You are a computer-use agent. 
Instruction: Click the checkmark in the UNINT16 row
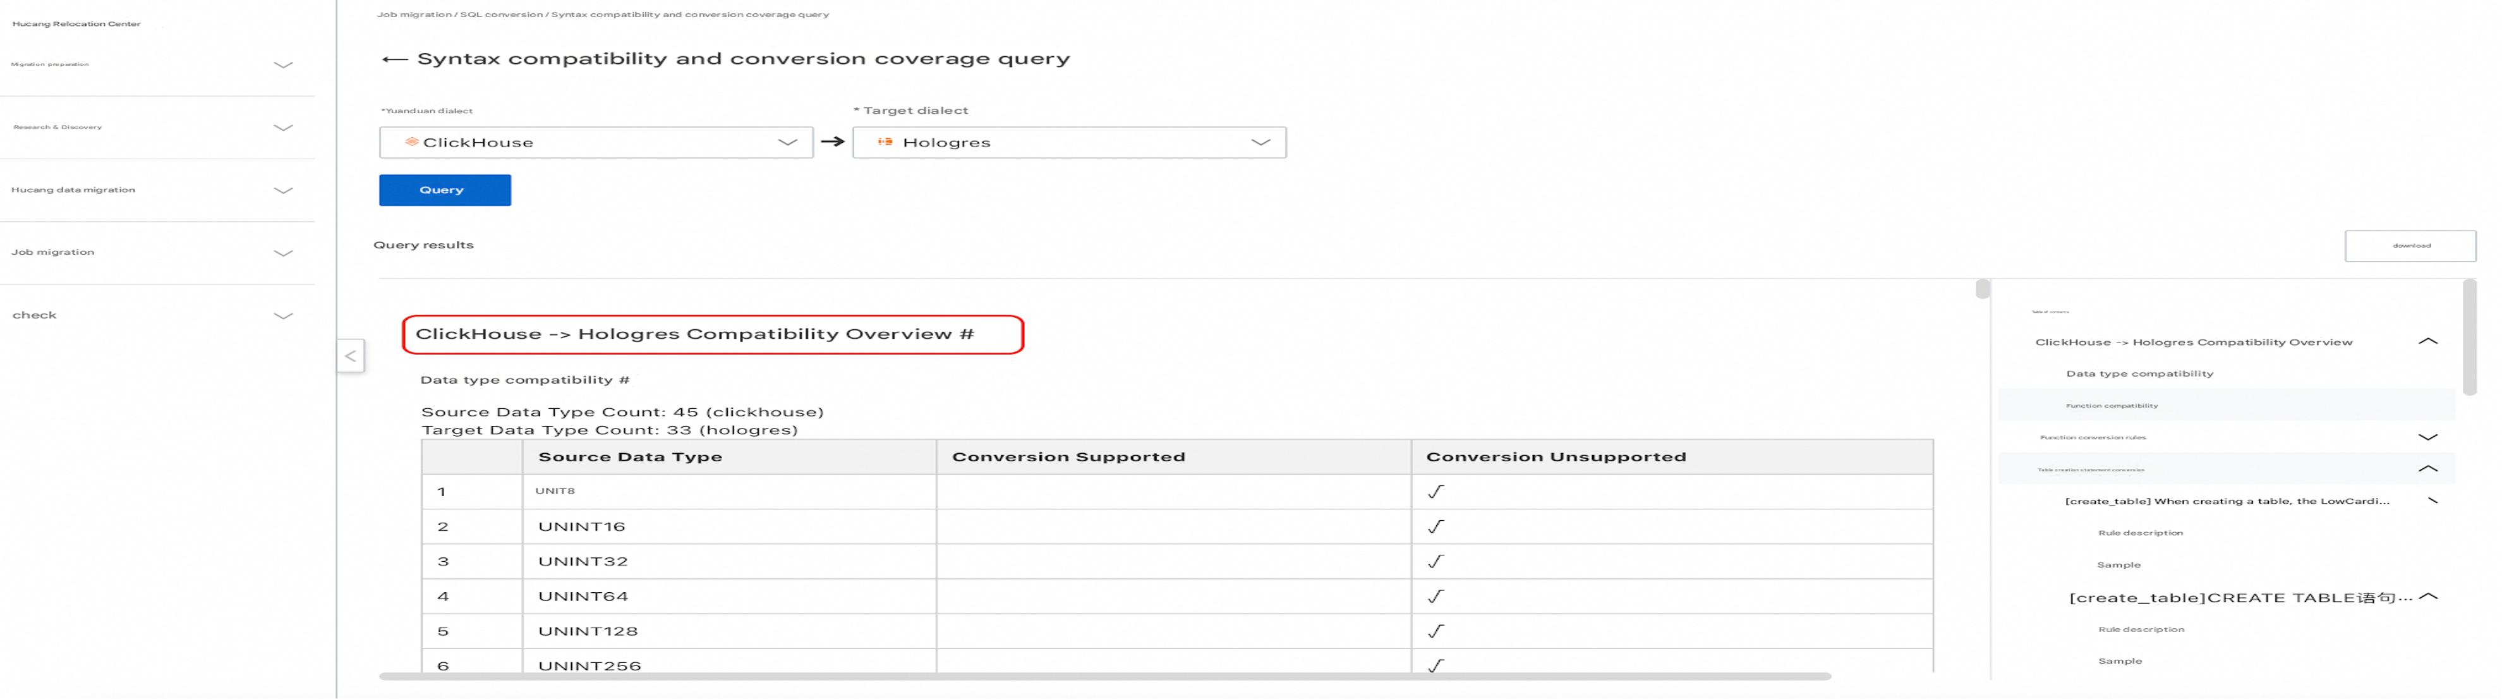click(x=1435, y=527)
